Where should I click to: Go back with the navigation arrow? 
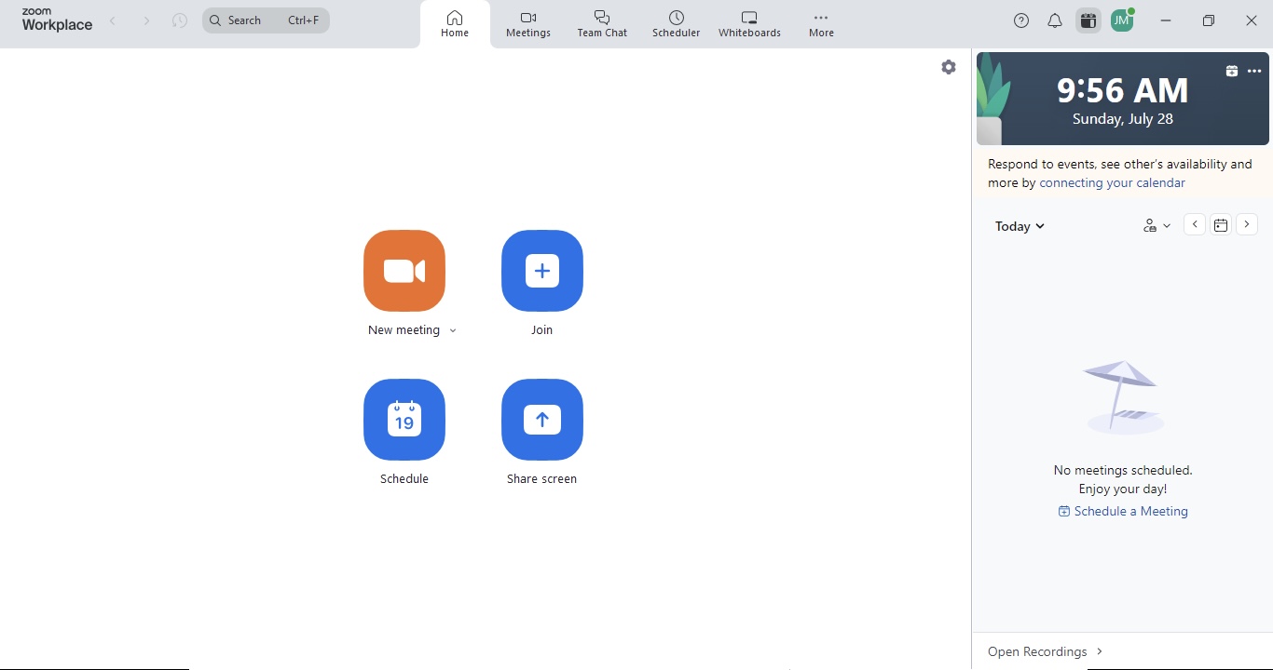click(113, 20)
